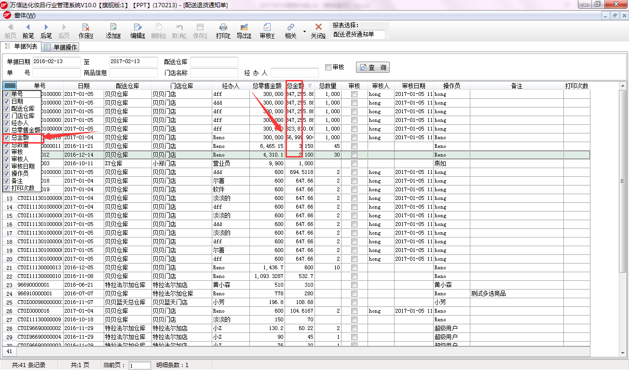
Task: Sort by the 操作员 column header
Action: (451, 86)
